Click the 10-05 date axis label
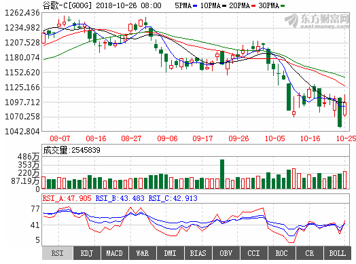The width and height of the screenshot is (356, 264). click(275, 138)
